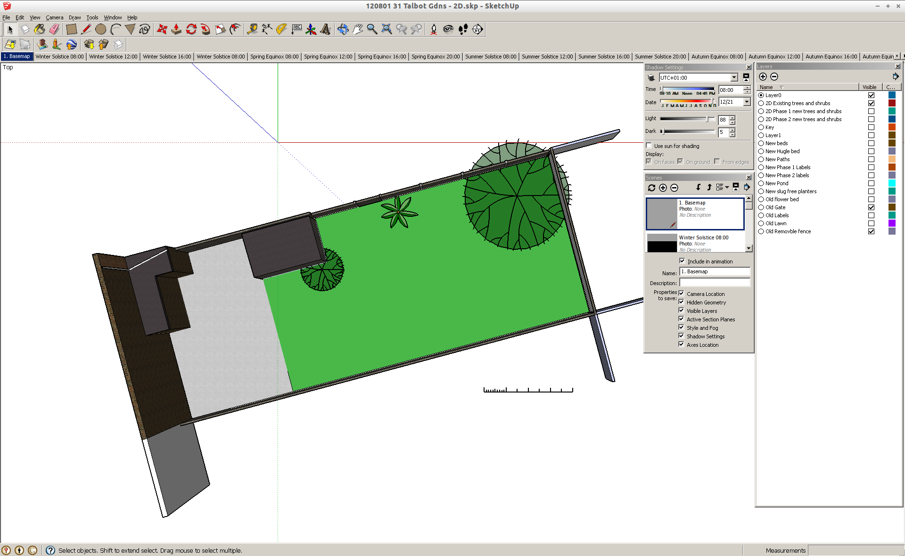905x556 pixels.
Task: Enable Use sun for shading checkbox
Action: pos(649,146)
